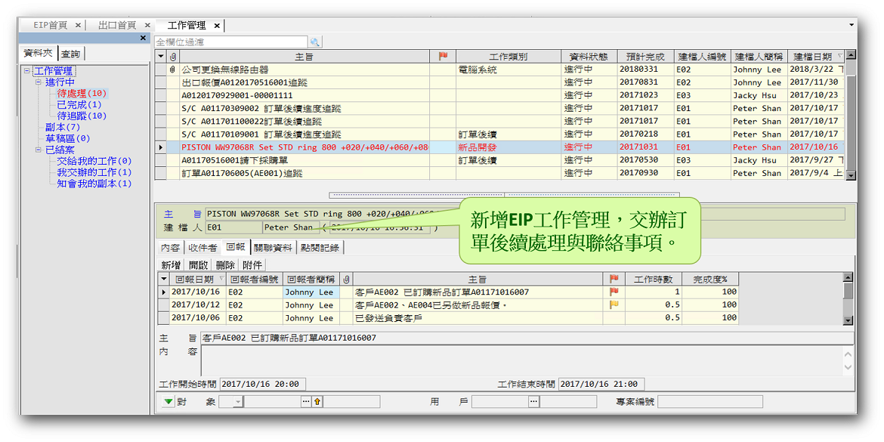
Task: Click the 全欄位過濾 filter input field
Action: [230, 42]
